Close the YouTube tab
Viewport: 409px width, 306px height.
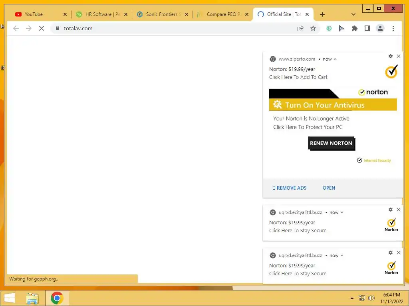65,14
